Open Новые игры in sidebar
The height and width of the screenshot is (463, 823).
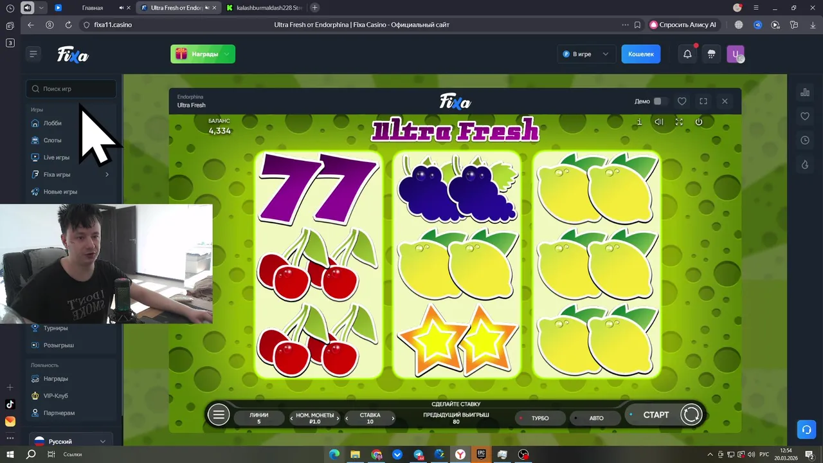60,192
